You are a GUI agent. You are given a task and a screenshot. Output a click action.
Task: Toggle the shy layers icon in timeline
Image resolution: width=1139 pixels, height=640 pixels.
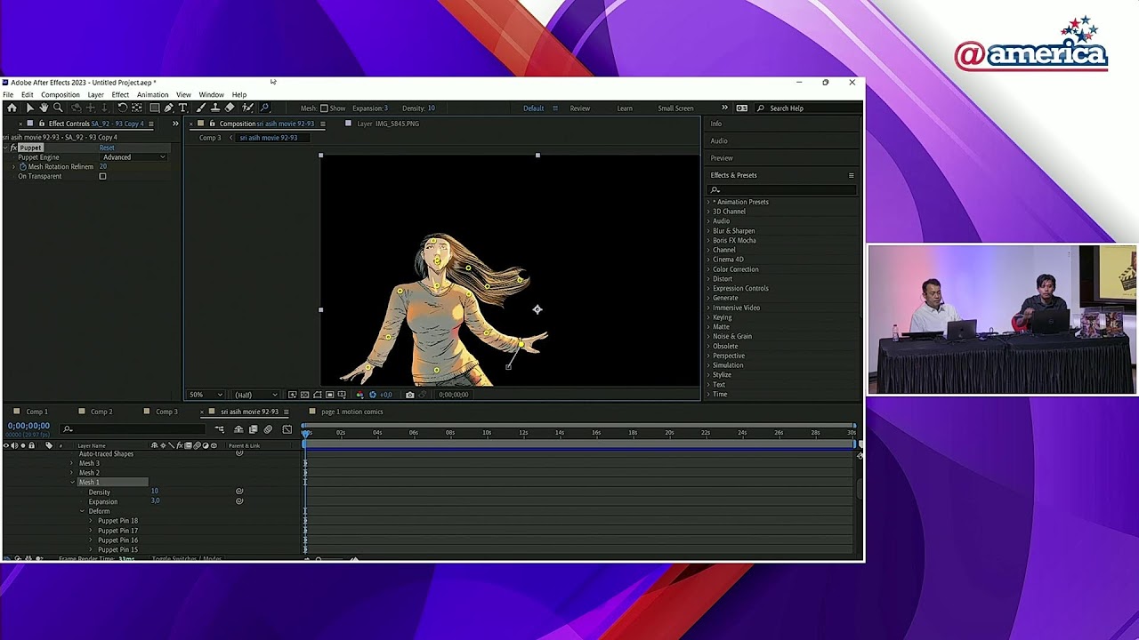pos(238,429)
